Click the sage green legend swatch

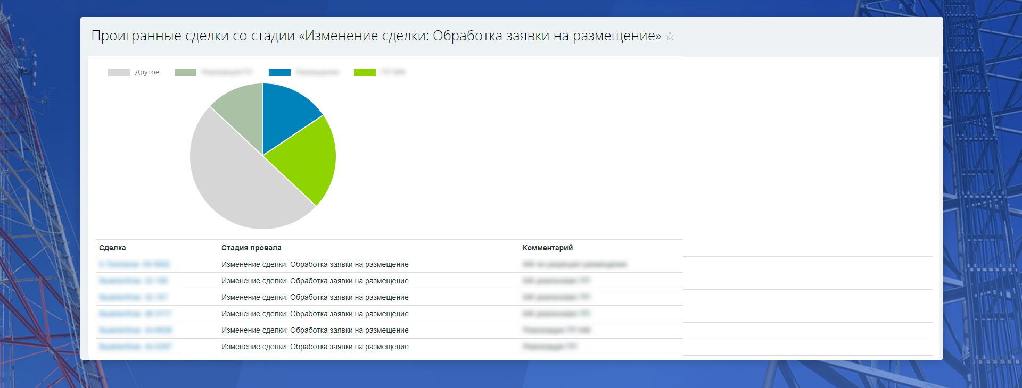tap(185, 72)
